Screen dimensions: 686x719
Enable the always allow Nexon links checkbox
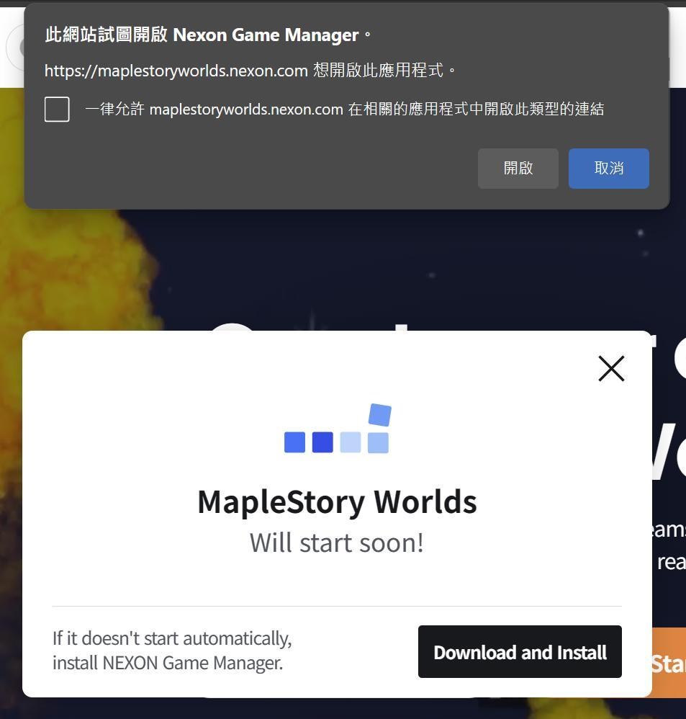(57, 109)
